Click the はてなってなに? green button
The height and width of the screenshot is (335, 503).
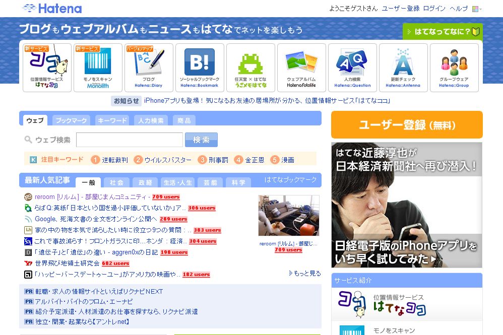point(443,31)
